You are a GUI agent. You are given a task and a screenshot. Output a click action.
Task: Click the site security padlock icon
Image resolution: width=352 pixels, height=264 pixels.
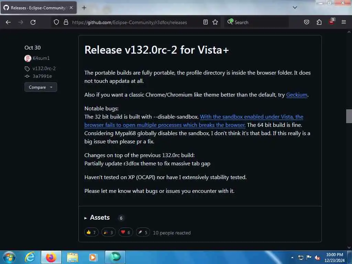[66, 22]
